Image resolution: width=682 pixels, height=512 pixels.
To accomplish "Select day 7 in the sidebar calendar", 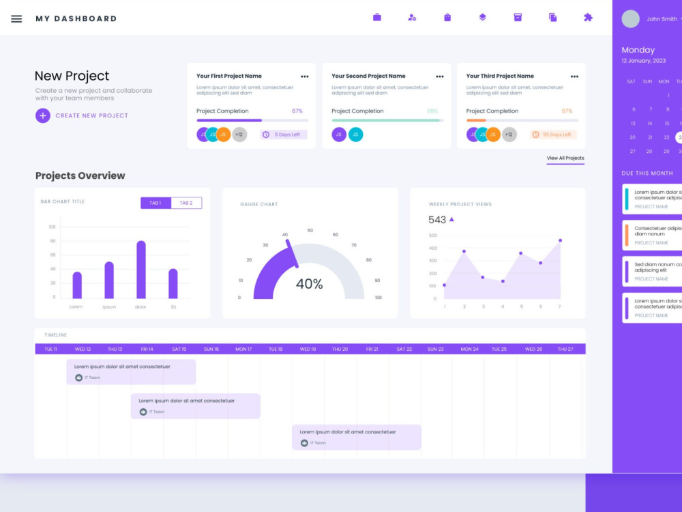I will [651, 110].
